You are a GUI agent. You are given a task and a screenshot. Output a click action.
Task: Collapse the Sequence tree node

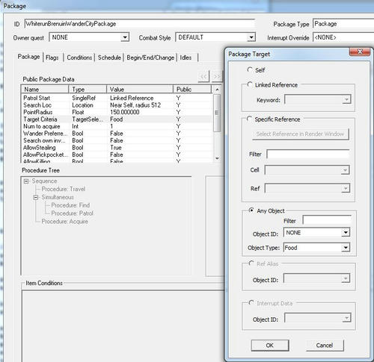[26, 181]
